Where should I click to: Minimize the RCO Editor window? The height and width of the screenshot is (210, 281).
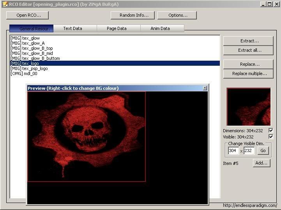[263, 4]
